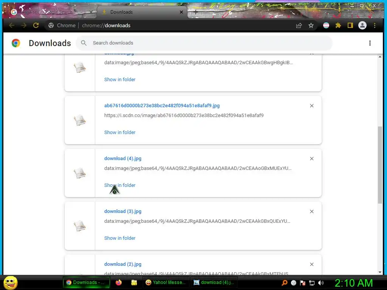Go forward using the forward arrow
The image size is (387, 290).
point(24,25)
